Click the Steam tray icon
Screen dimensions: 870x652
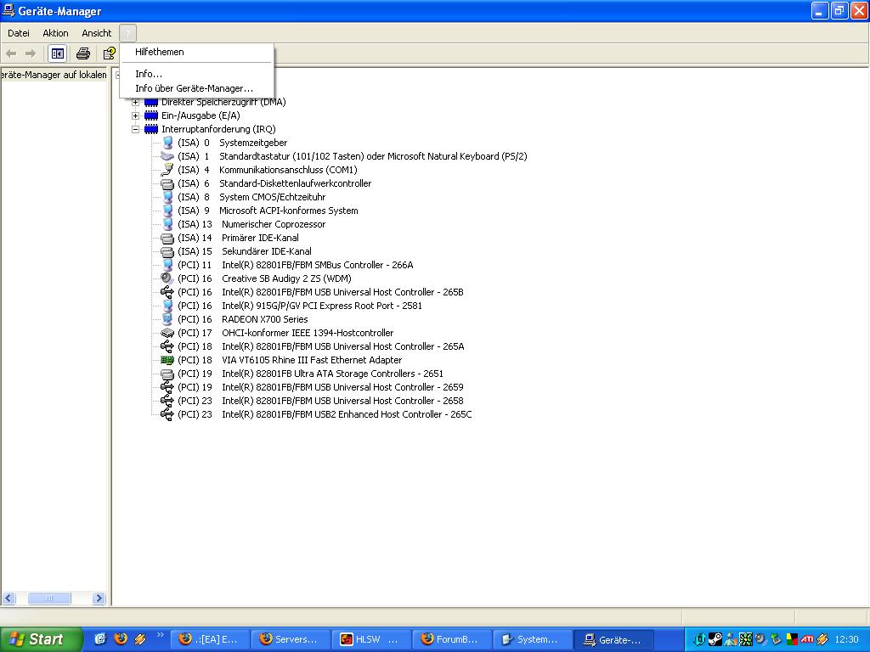[x=715, y=639]
